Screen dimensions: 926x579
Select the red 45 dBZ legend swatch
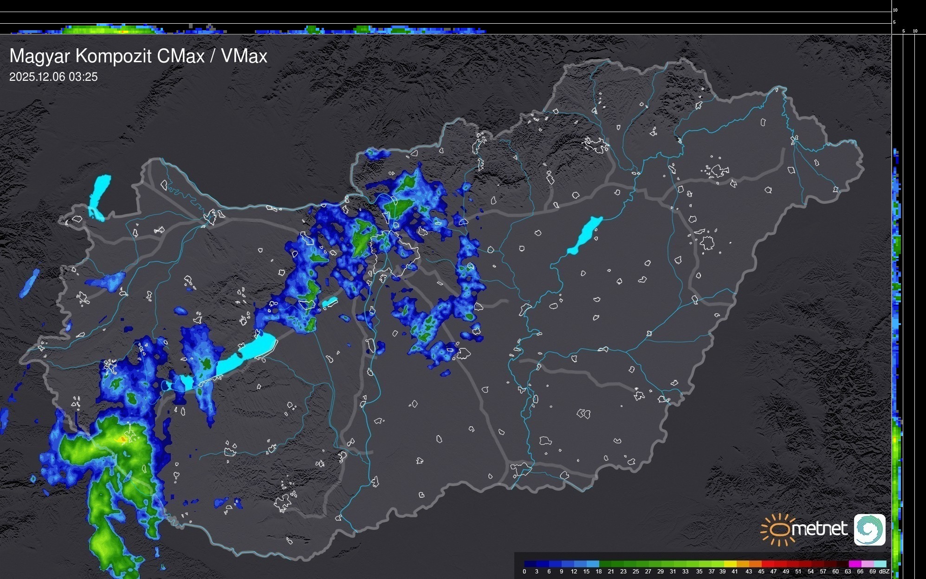coord(767,564)
